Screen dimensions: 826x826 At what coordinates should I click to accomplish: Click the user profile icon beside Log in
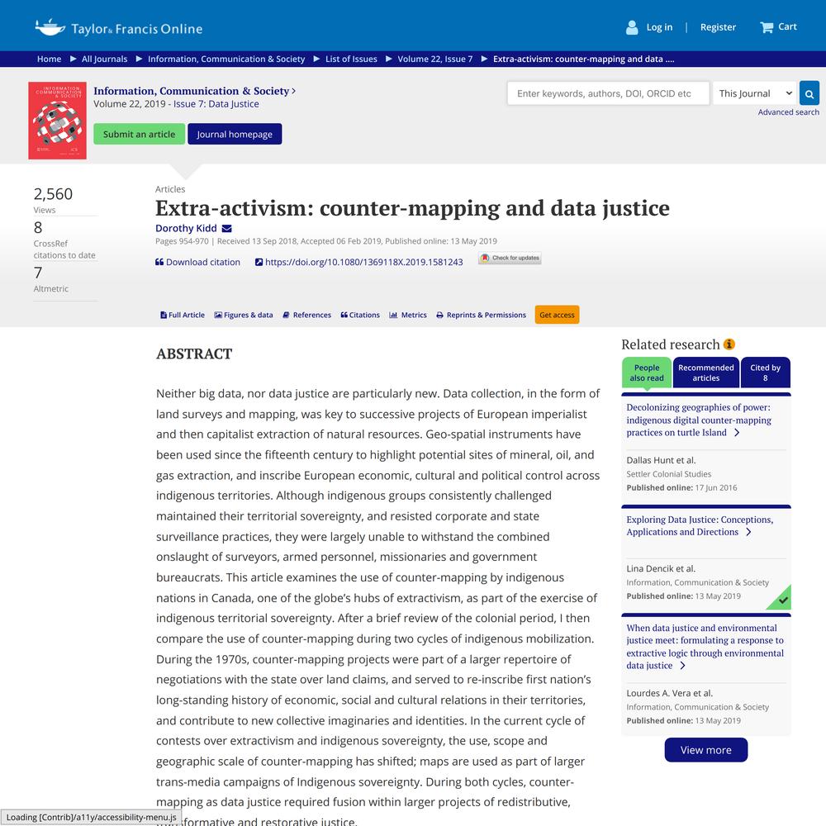pos(632,27)
